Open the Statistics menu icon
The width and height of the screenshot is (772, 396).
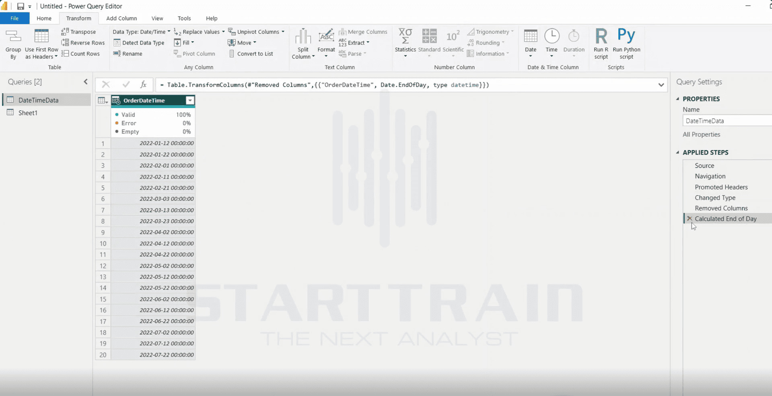coord(405,43)
